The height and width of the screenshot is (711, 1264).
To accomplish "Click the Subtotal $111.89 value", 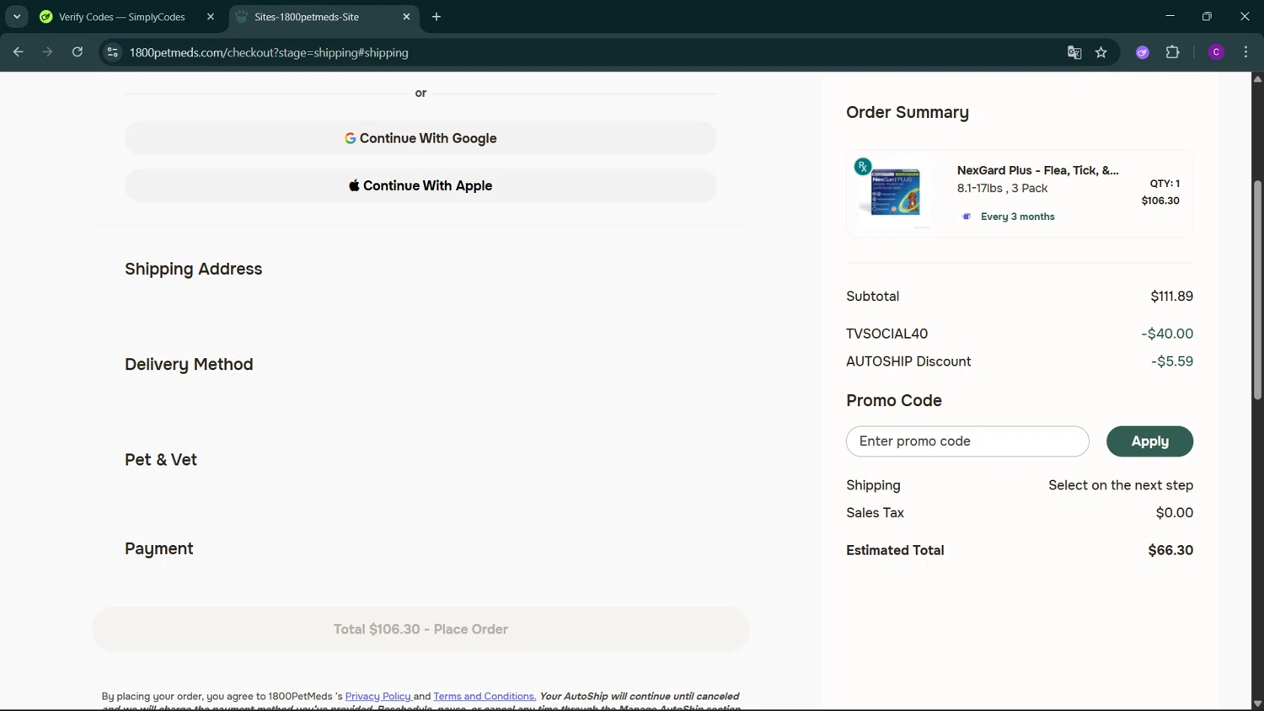I will (1171, 297).
